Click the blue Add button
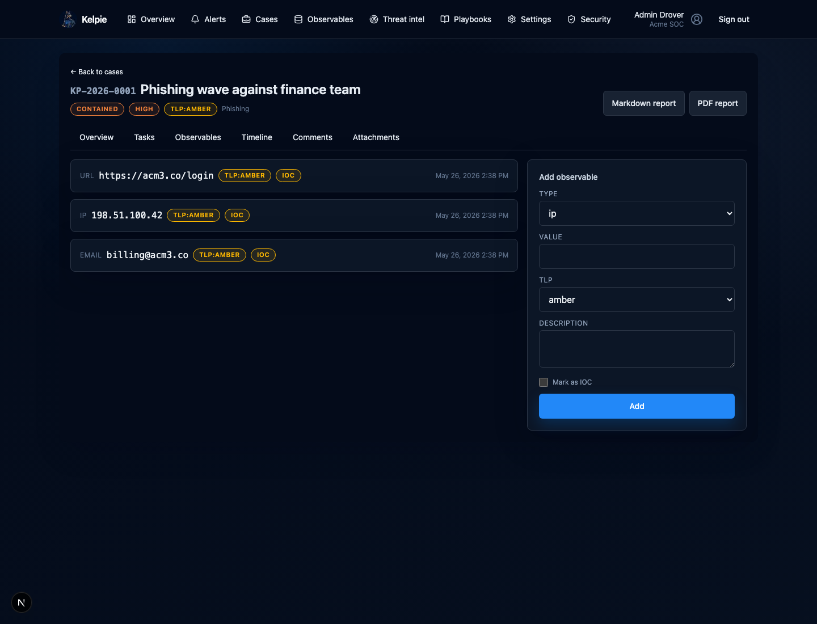Screen dimensions: 817x624 click(x=637, y=406)
